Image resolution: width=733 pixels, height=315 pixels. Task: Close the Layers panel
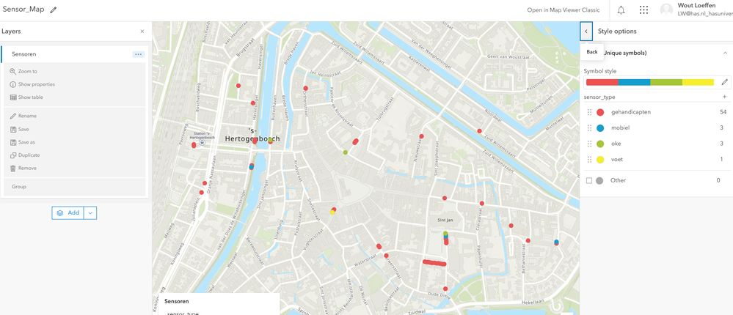tap(142, 31)
